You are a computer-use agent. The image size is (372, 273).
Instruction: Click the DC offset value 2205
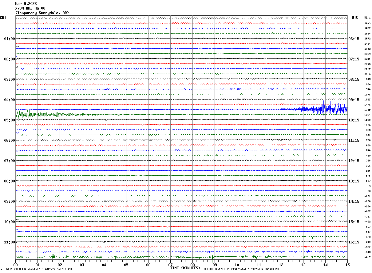click(367, 64)
